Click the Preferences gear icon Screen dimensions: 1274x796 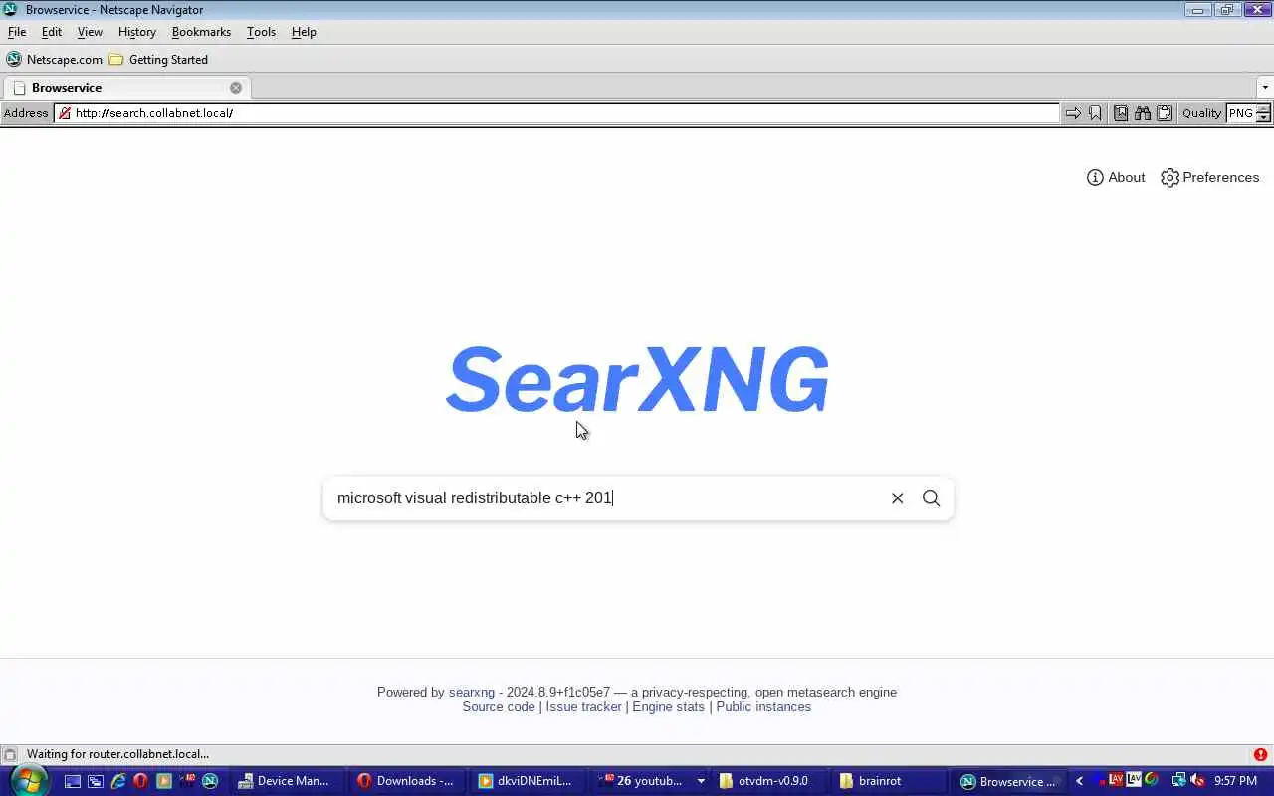click(1169, 177)
